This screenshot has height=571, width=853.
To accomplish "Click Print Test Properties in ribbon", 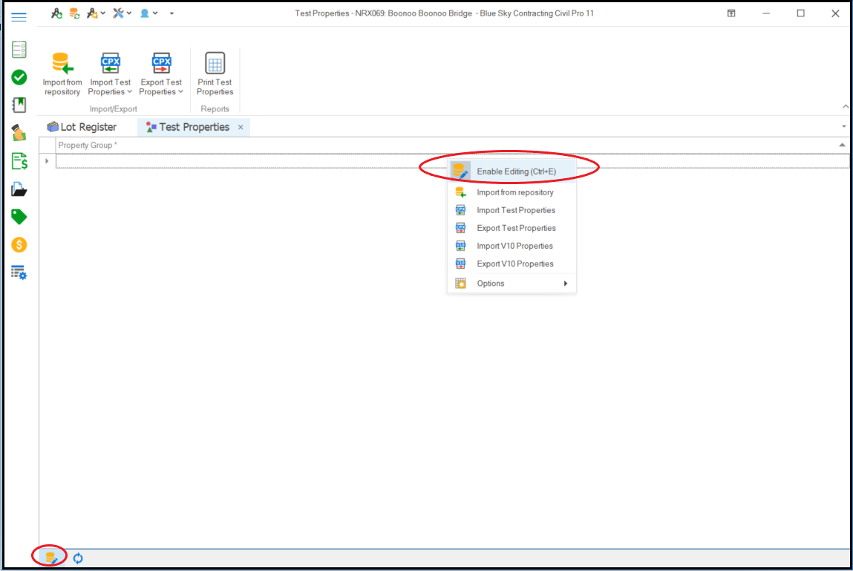I will click(215, 74).
